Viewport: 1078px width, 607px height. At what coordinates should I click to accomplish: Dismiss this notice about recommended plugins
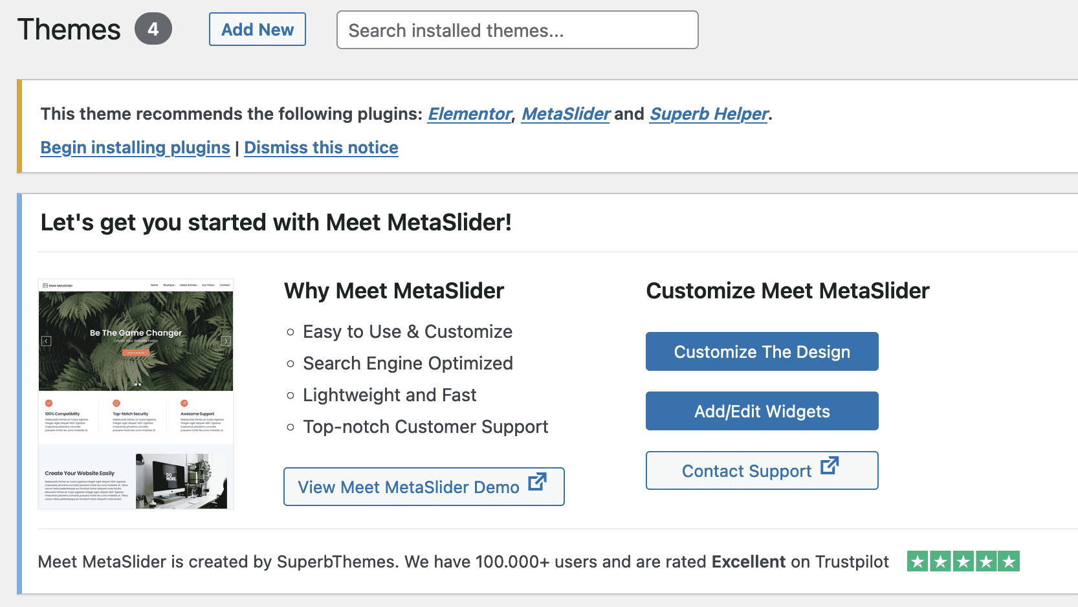321,148
